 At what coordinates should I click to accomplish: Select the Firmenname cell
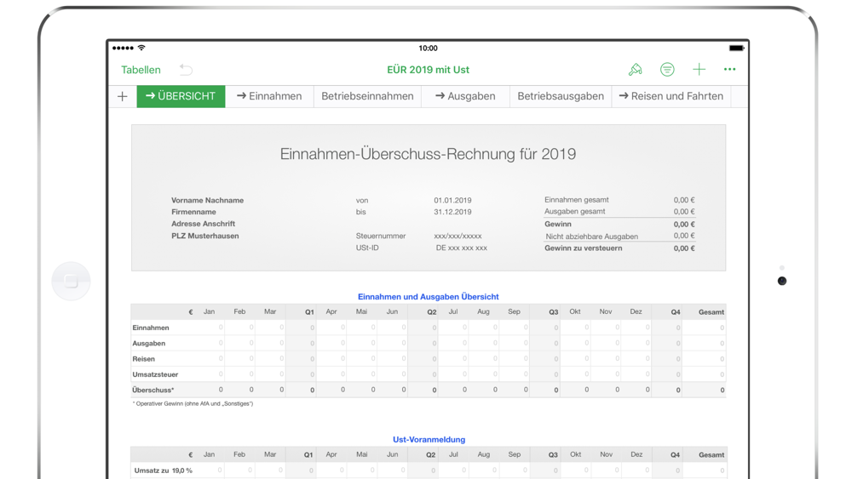193,212
